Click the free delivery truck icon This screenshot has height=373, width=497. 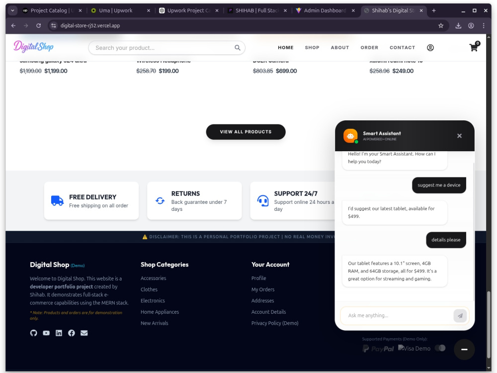coord(57,200)
